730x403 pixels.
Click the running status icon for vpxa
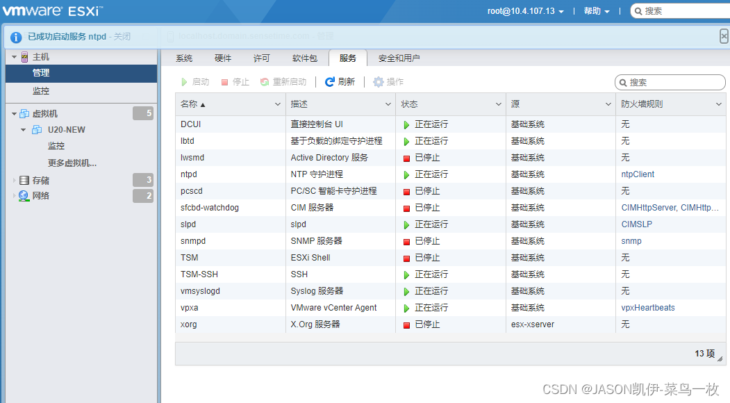[x=406, y=309]
